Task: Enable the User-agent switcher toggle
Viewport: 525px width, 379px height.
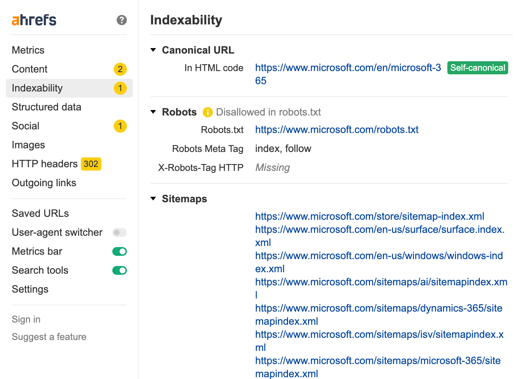Action: tap(120, 233)
